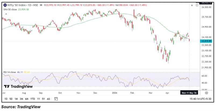Viewport: 215px width, 111px height.
Task: Select the All time range
Action: tap(48, 99)
